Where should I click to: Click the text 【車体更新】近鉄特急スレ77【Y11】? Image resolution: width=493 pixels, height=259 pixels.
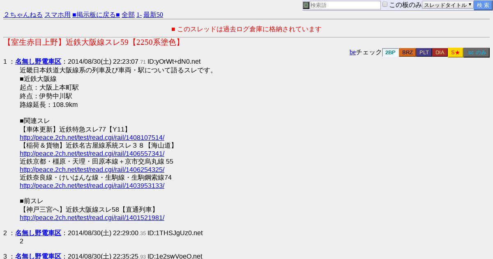pyautogui.click(x=75, y=129)
